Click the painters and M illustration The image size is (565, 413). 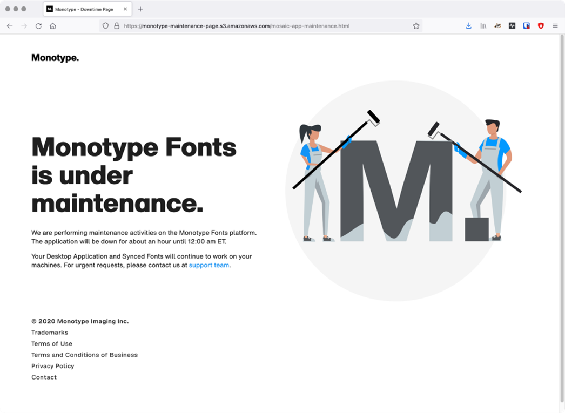(x=403, y=191)
